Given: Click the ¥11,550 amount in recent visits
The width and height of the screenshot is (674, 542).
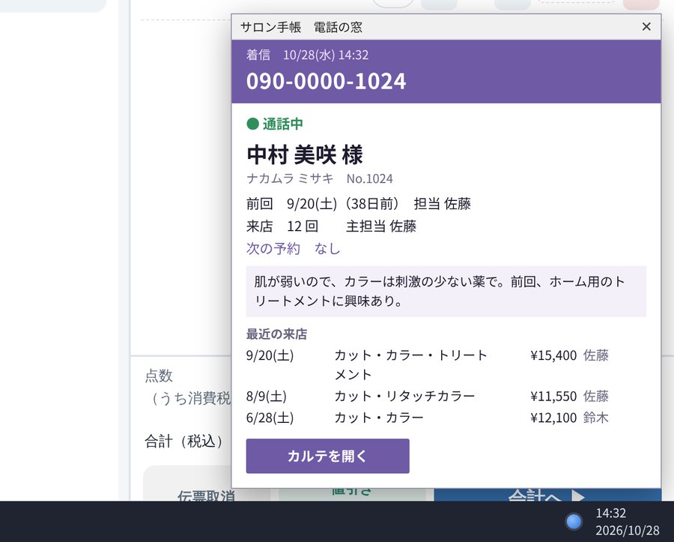Looking at the screenshot, I should pyautogui.click(x=553, y=396).
